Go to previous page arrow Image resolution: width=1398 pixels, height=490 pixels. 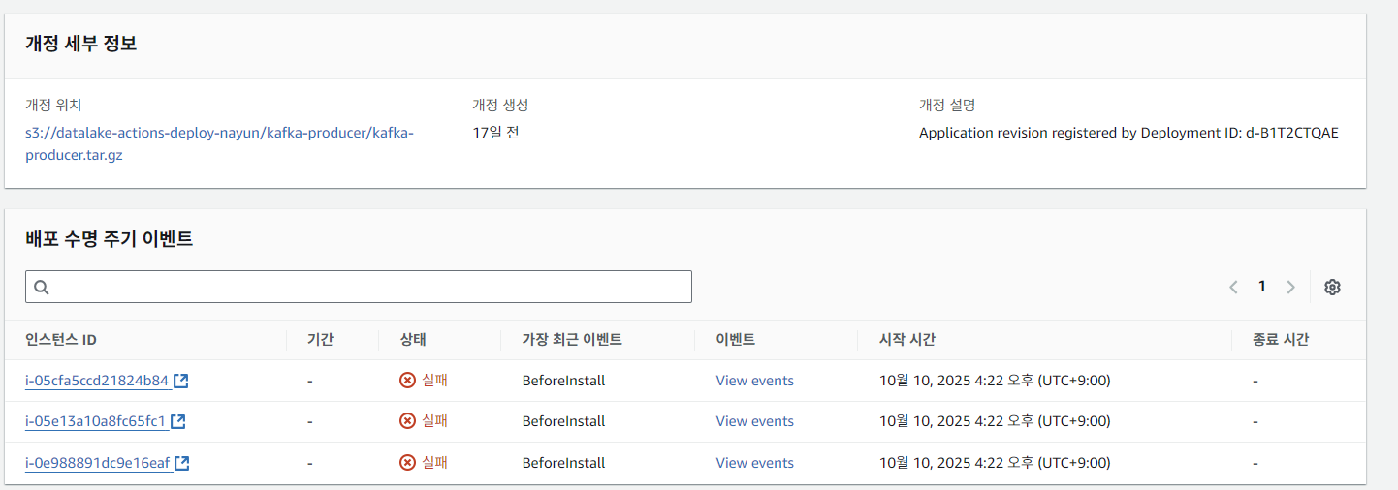[1233, 287]
